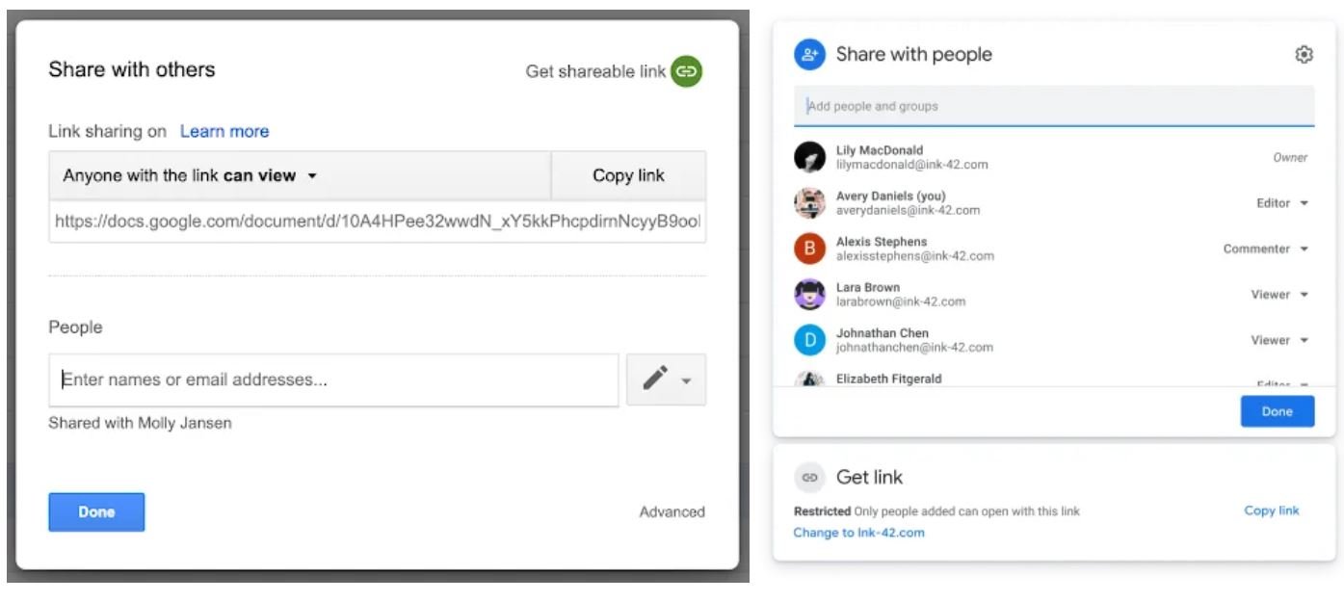The image size is (1344, 602).
Task: Click Lily MacDonald's avatar
Action: (x=809, y=157)
